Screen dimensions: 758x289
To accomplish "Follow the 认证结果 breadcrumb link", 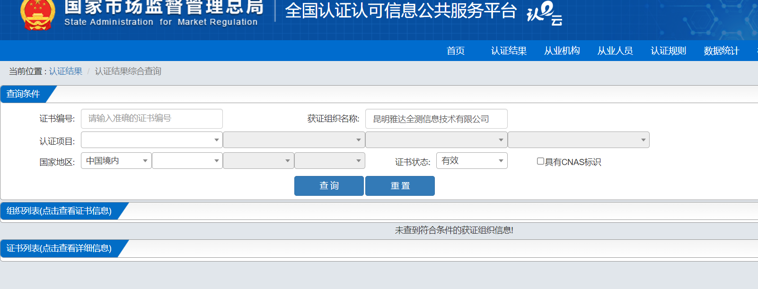I will (x=65, y=71).
